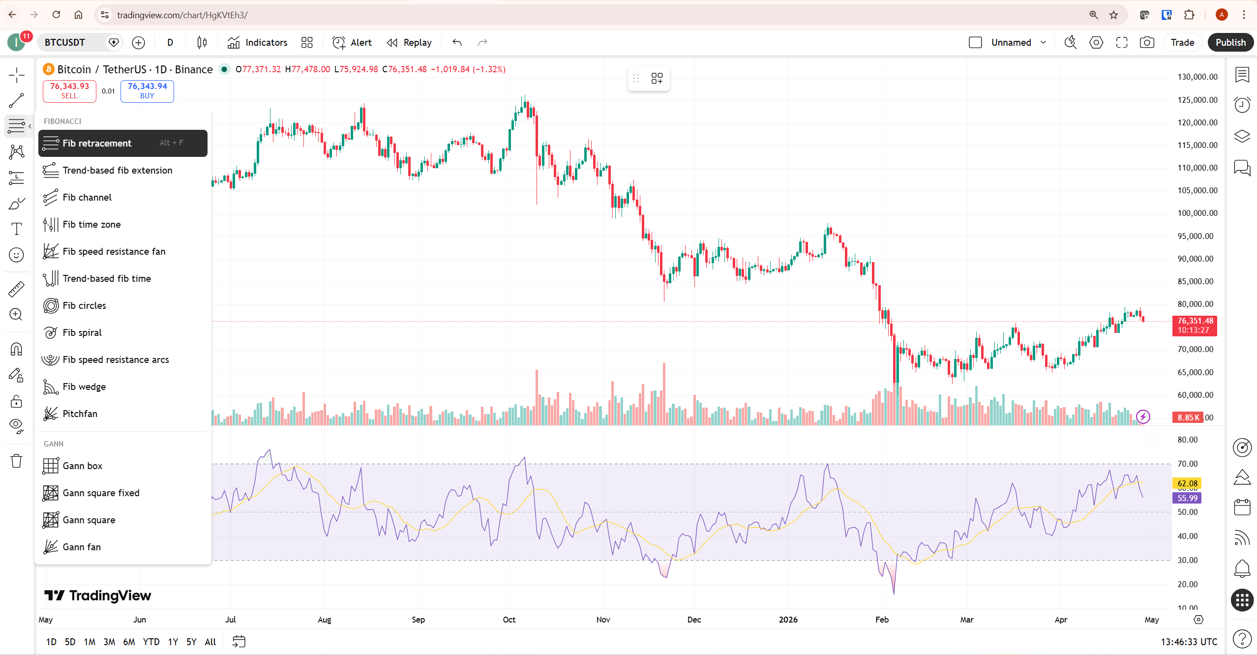This screenshot has height=655, width=1257.
Task: Collapse the Fibonacci tools flyout arrow
Action: [x=30, y=126]
